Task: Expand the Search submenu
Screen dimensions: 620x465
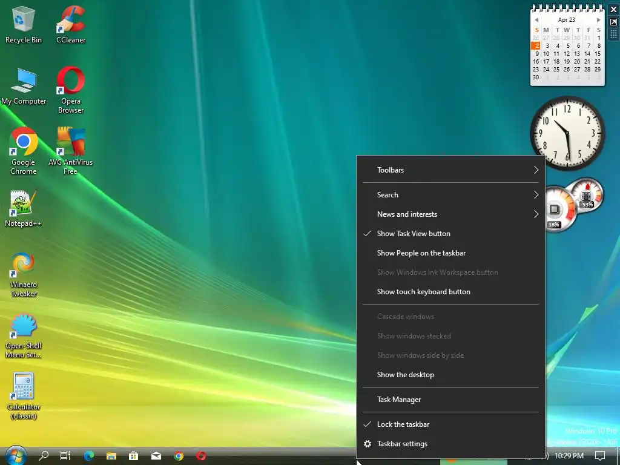Action: point(450,195)
